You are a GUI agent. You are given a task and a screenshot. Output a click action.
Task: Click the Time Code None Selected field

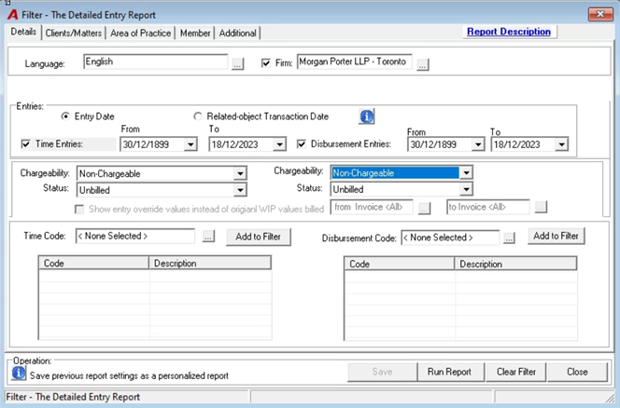(x=135, y=236)
